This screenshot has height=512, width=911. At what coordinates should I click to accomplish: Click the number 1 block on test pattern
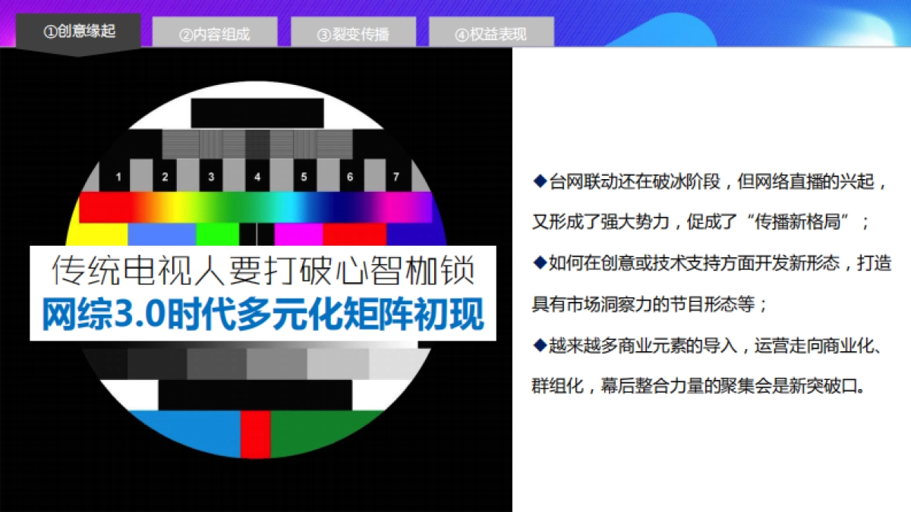point(118,176)
